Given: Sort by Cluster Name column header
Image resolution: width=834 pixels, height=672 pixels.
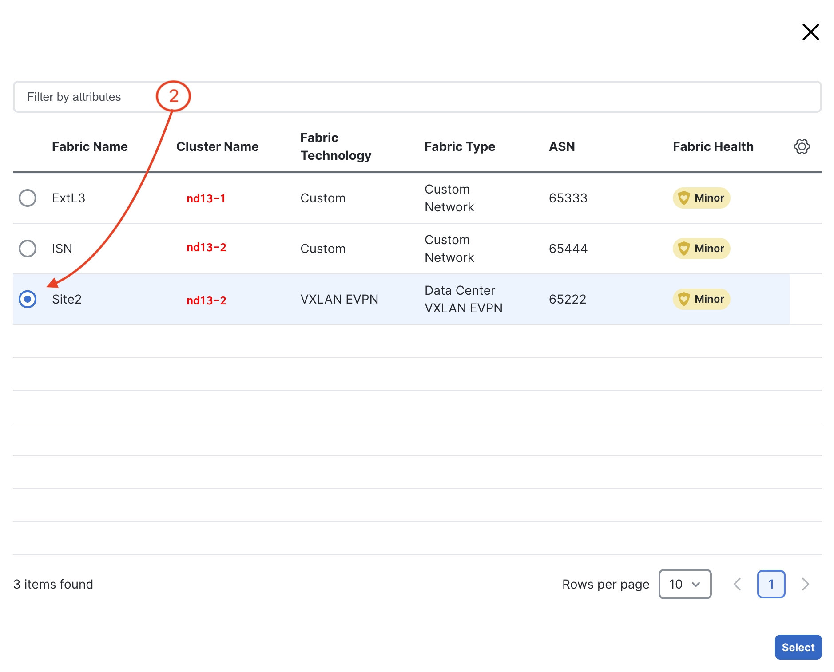Looking at the screenshot, I should click(217, 146).
